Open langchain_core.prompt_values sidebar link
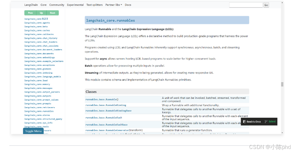The image size is (292, 152). click(x=41, y=100)
